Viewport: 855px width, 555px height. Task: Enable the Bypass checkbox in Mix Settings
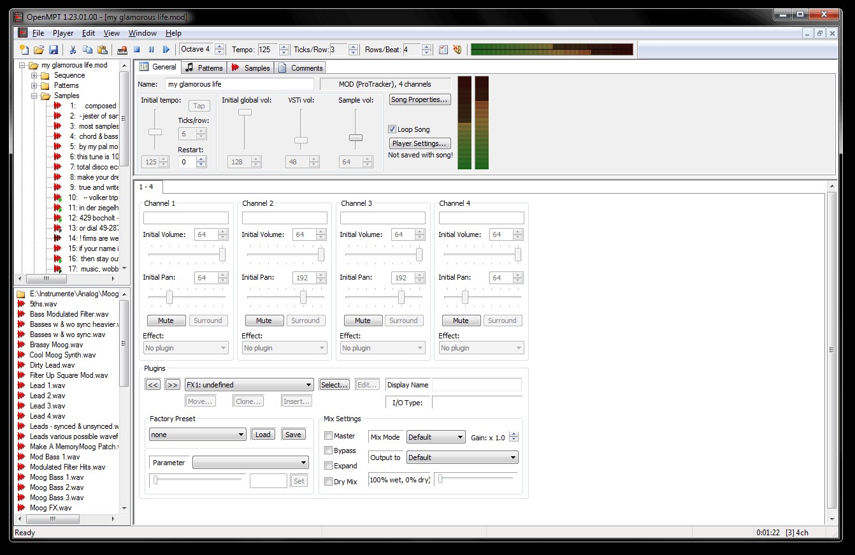[329, 450]
